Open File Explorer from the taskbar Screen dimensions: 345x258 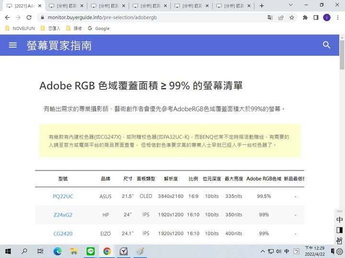click(x=74, y=251)
